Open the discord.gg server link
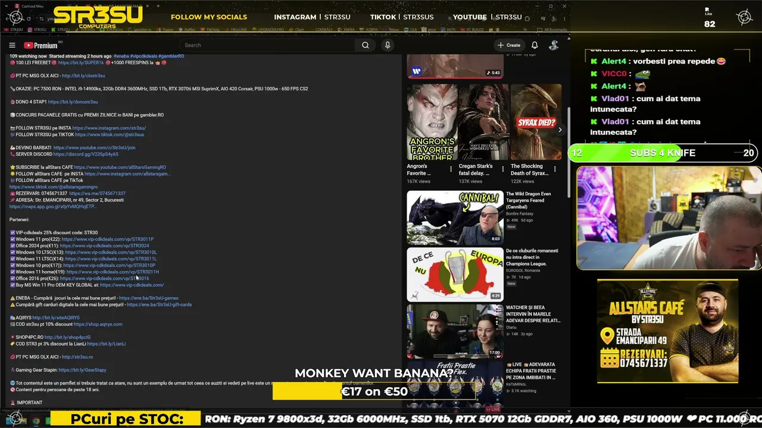The image size is (762, 428). (86, 154)
